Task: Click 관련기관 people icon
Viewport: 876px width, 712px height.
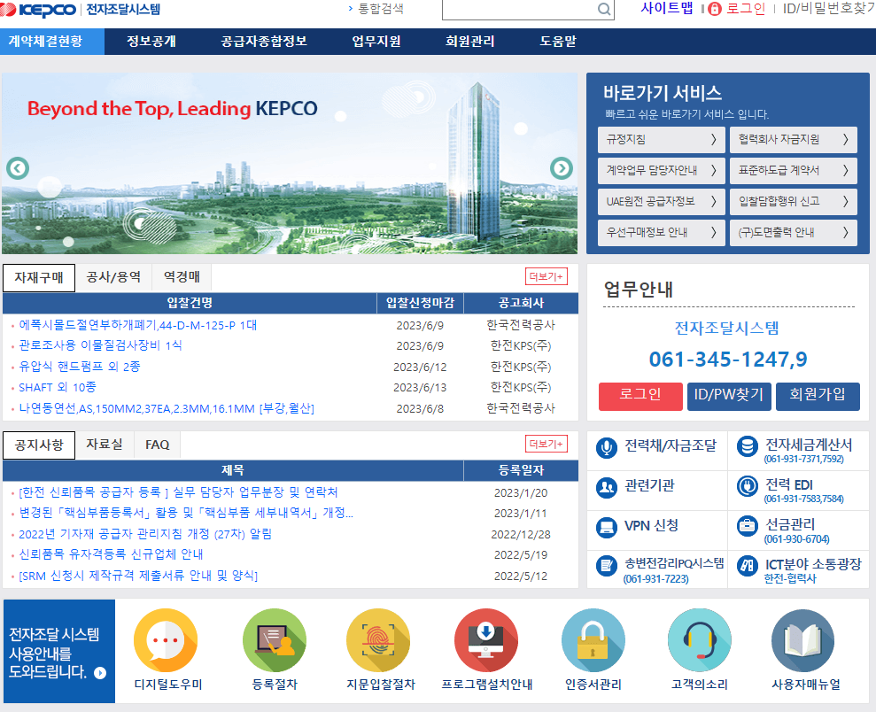Action: 606,487
